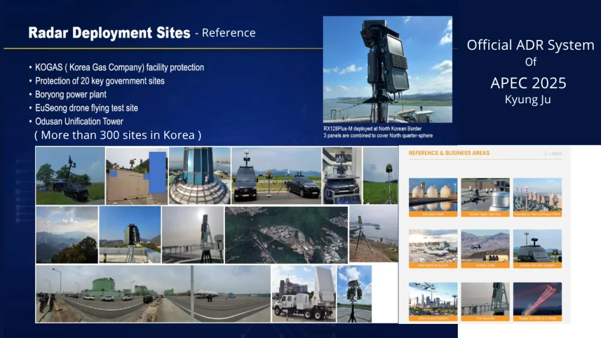Viewport: 601px width, 338px height.
Task: Open the panoramic gas tank road photo
Action: [x=153, y=293]
